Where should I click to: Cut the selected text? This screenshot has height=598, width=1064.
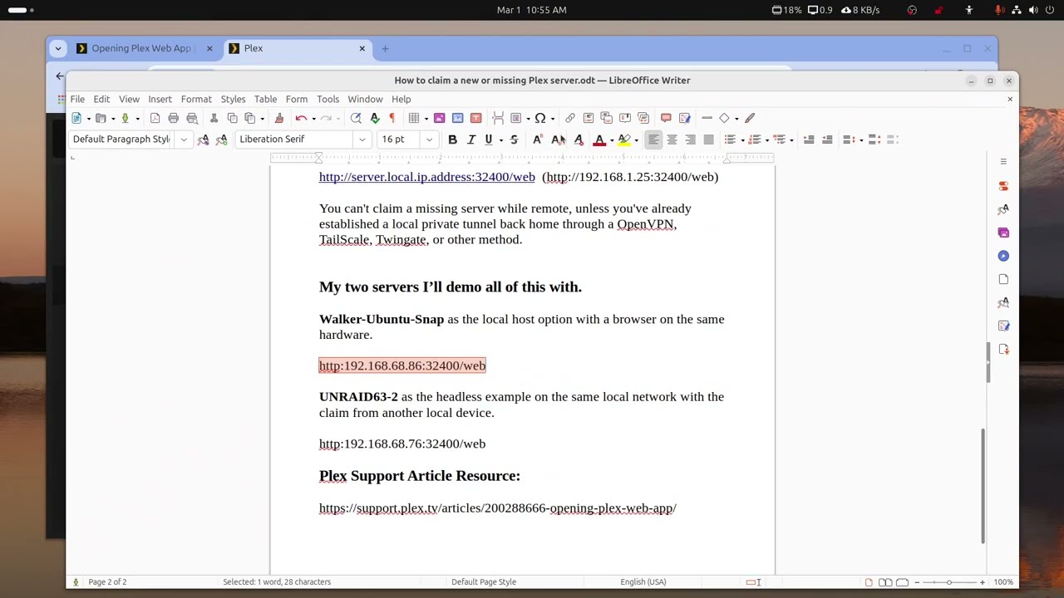[x=214, y=118]
